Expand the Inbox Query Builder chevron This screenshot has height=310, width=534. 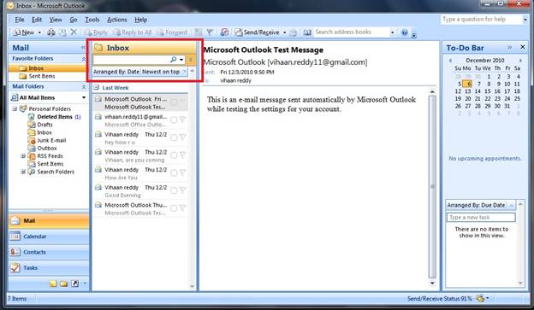[x=191, y=60]
